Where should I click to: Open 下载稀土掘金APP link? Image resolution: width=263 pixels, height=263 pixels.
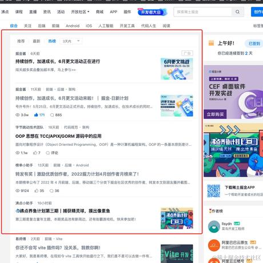[x=240, y=188]
